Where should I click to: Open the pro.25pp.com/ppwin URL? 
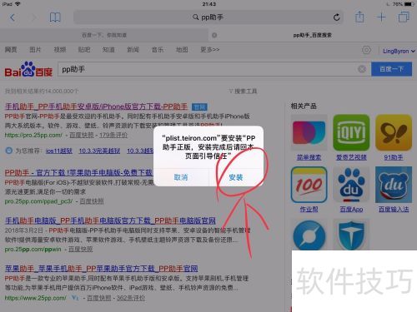tap(33, 250)
